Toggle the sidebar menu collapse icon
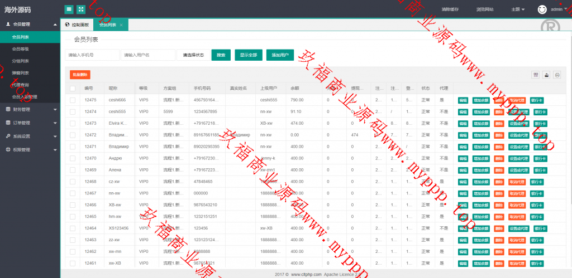Screen dimensions: 572x278 pyautogui.click(x=69, y=9)
